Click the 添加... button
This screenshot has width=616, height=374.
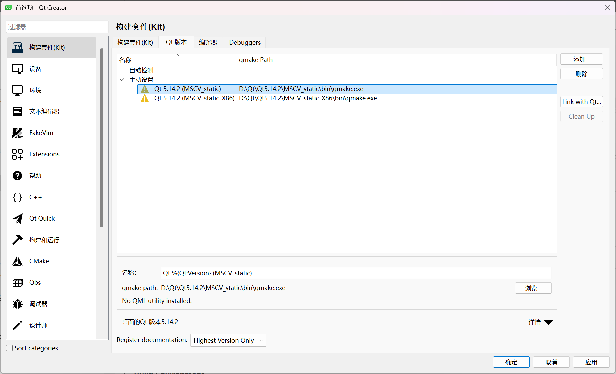pos(582,59)
